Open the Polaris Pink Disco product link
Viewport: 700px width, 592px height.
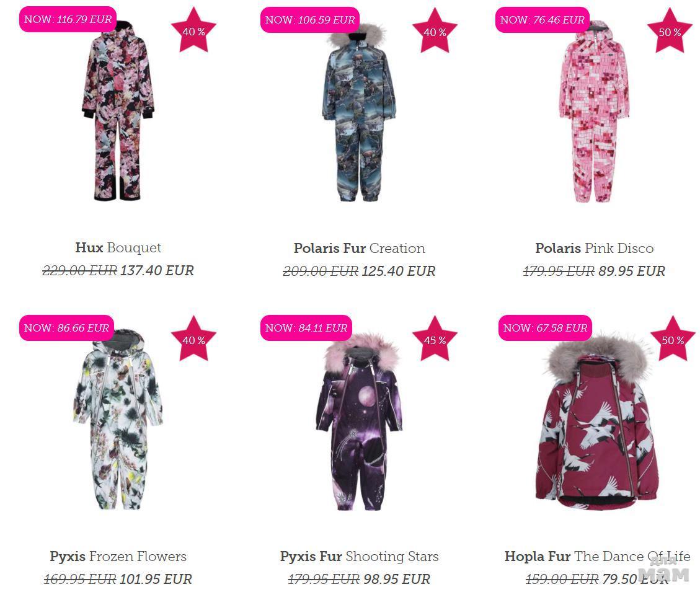pyautogui.click(x=594, y=248)
